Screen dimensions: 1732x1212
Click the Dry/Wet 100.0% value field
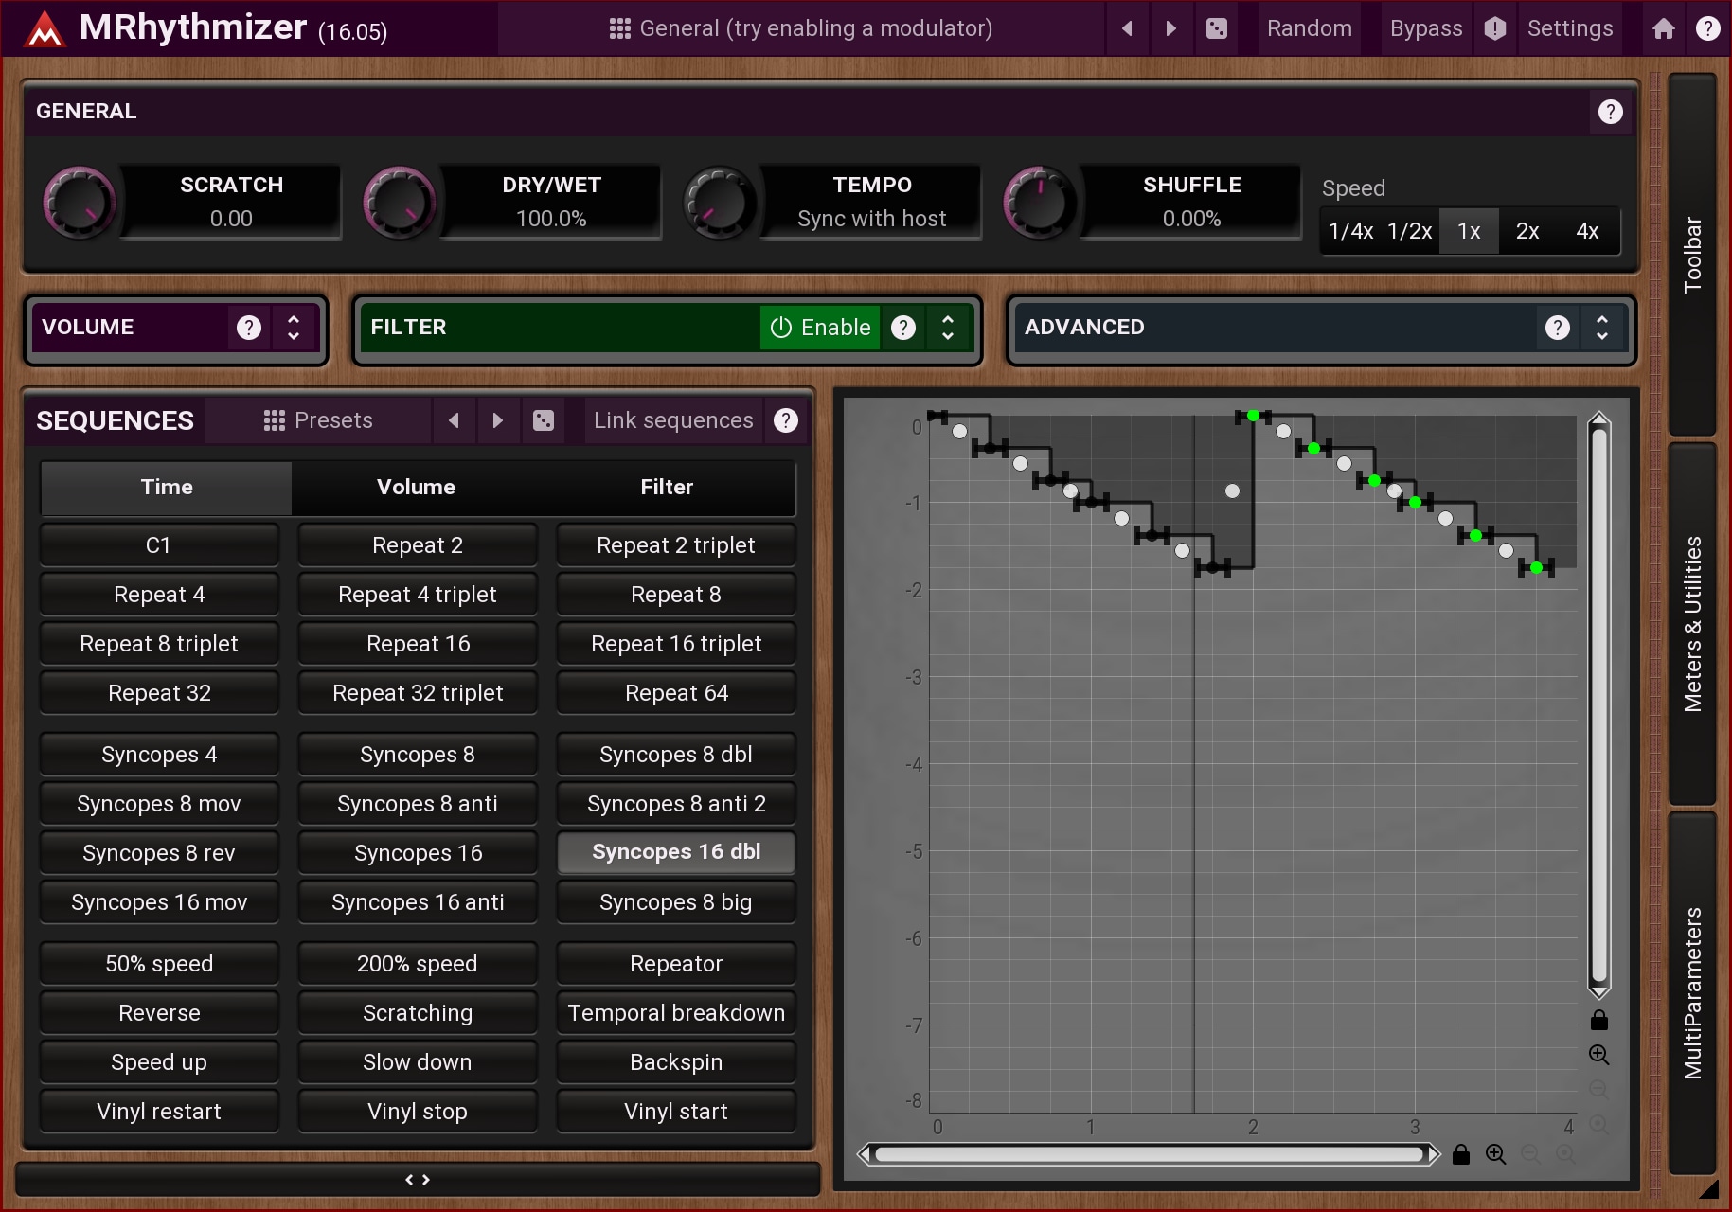(551, 219)
